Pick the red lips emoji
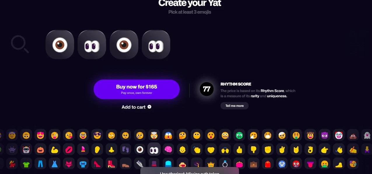This screenshot has width=372, height=174. [69, 149]
